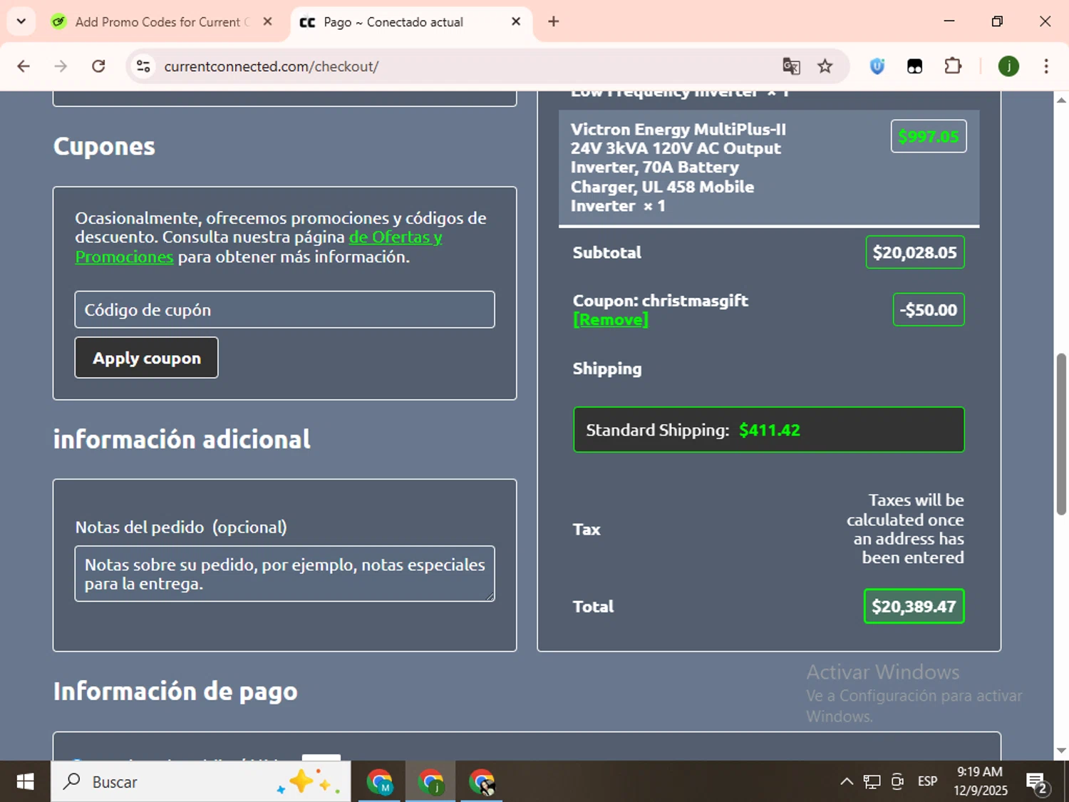This screenshot has height=802, width=1069.
Task: Open the green profile avatar
Action: [x=1008, y=66]
